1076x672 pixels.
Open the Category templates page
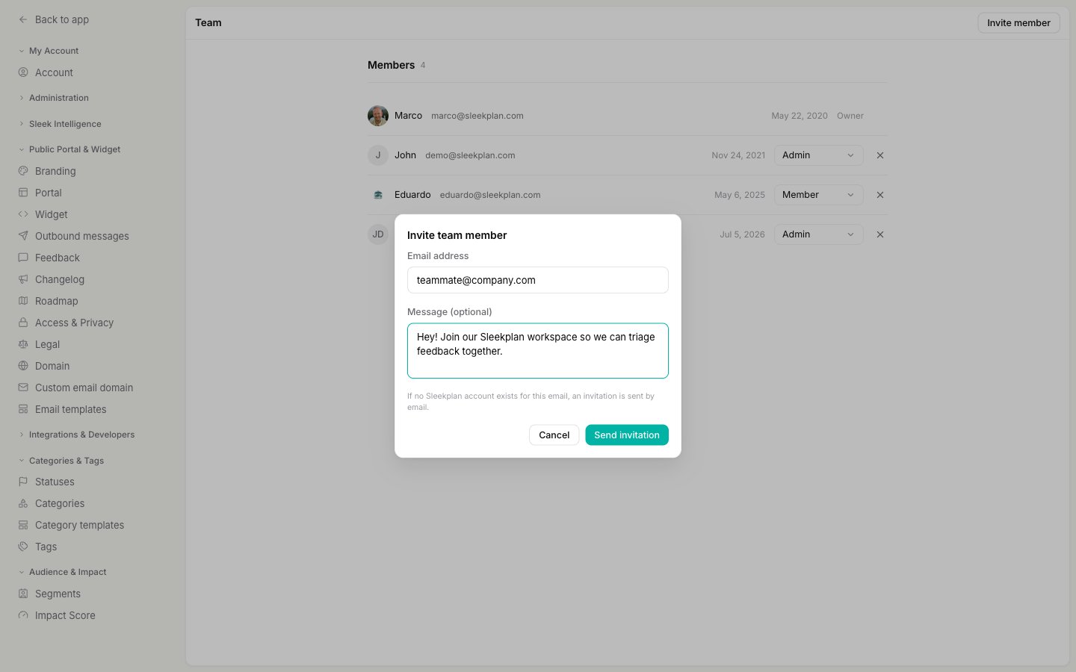point(80,525)
